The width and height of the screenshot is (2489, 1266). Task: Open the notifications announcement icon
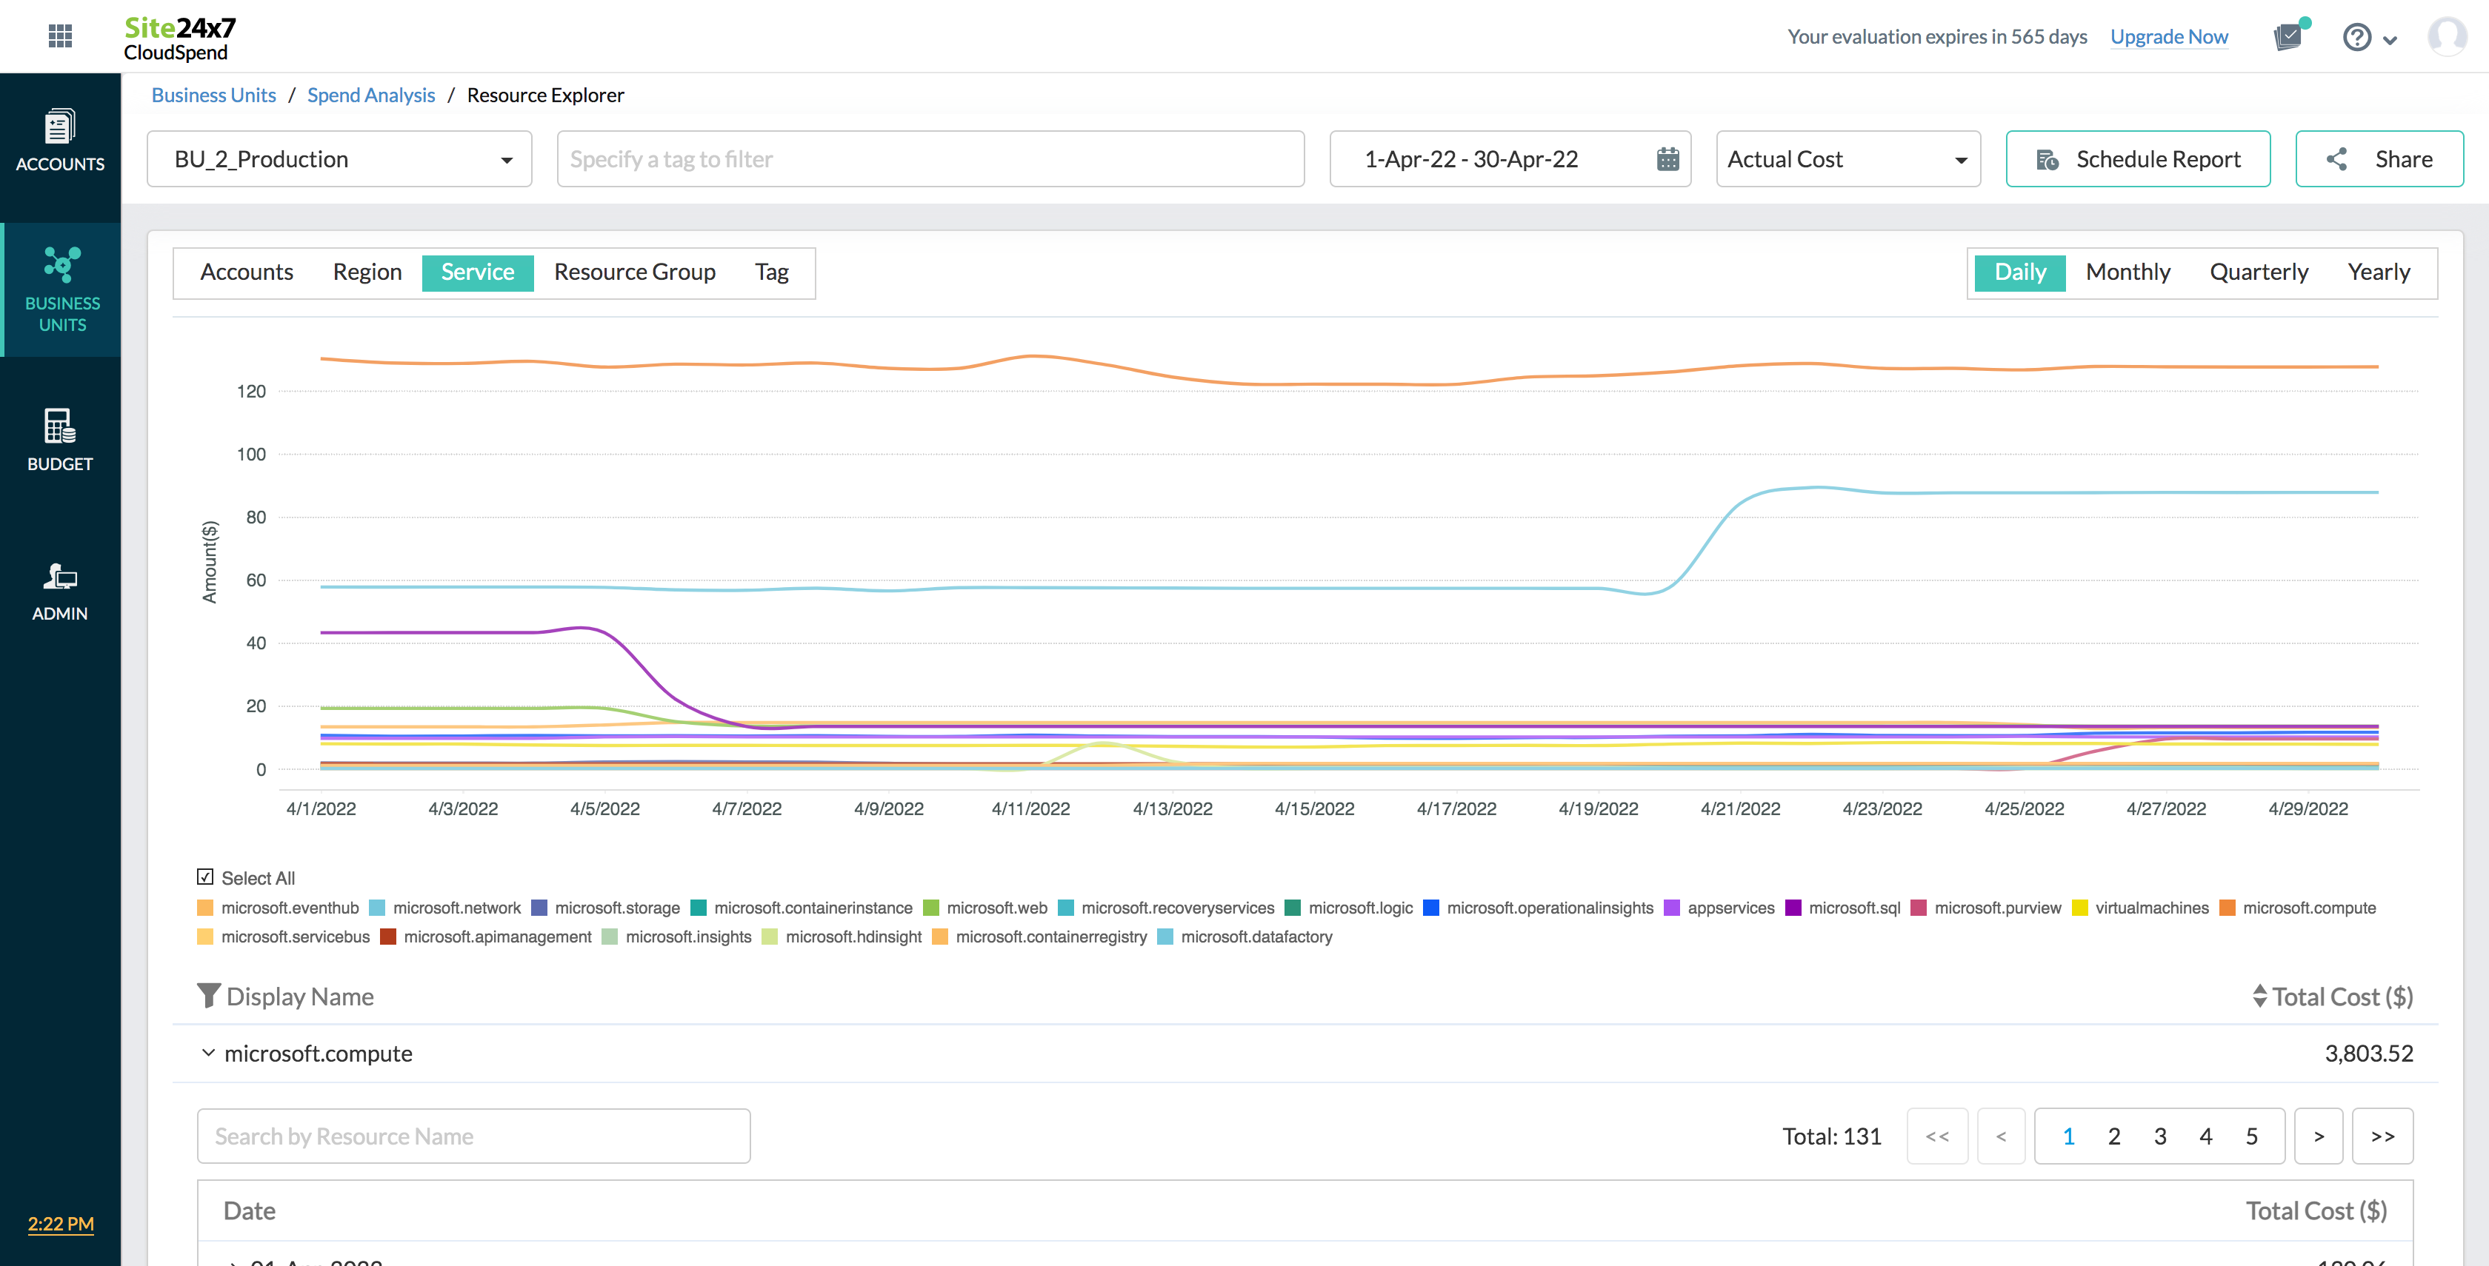(x=2288, y=37)
